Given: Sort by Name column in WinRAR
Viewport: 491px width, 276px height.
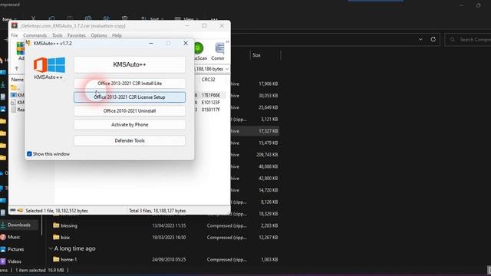Looking at the screenshot, I should tap(18, 80).
